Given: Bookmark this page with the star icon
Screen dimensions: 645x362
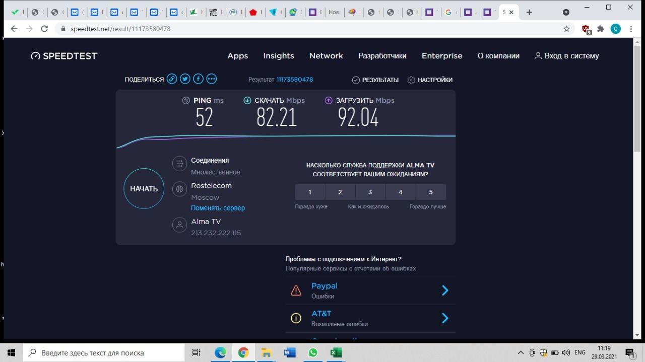Looking at the screenshot, I should point(566,29).
